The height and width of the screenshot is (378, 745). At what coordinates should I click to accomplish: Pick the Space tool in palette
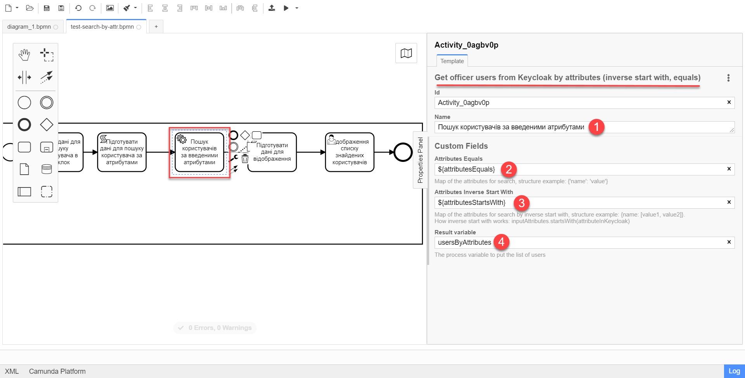coord(24,77)
